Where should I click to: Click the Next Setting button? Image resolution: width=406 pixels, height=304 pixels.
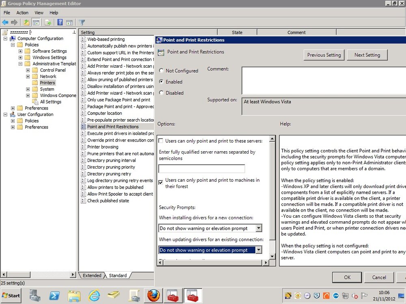tap(367, 55)
